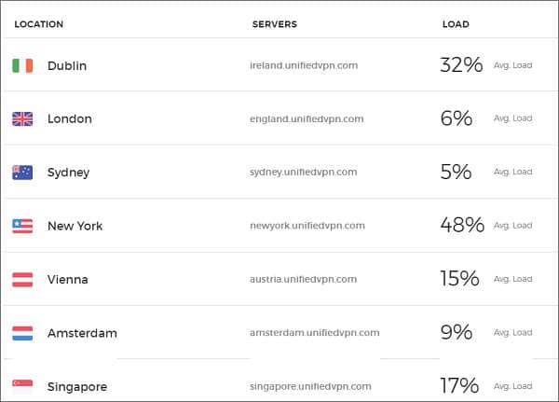This screenshot has width=559, height=402.
Task: Select the London location name
Action: (x=70, y=119)
